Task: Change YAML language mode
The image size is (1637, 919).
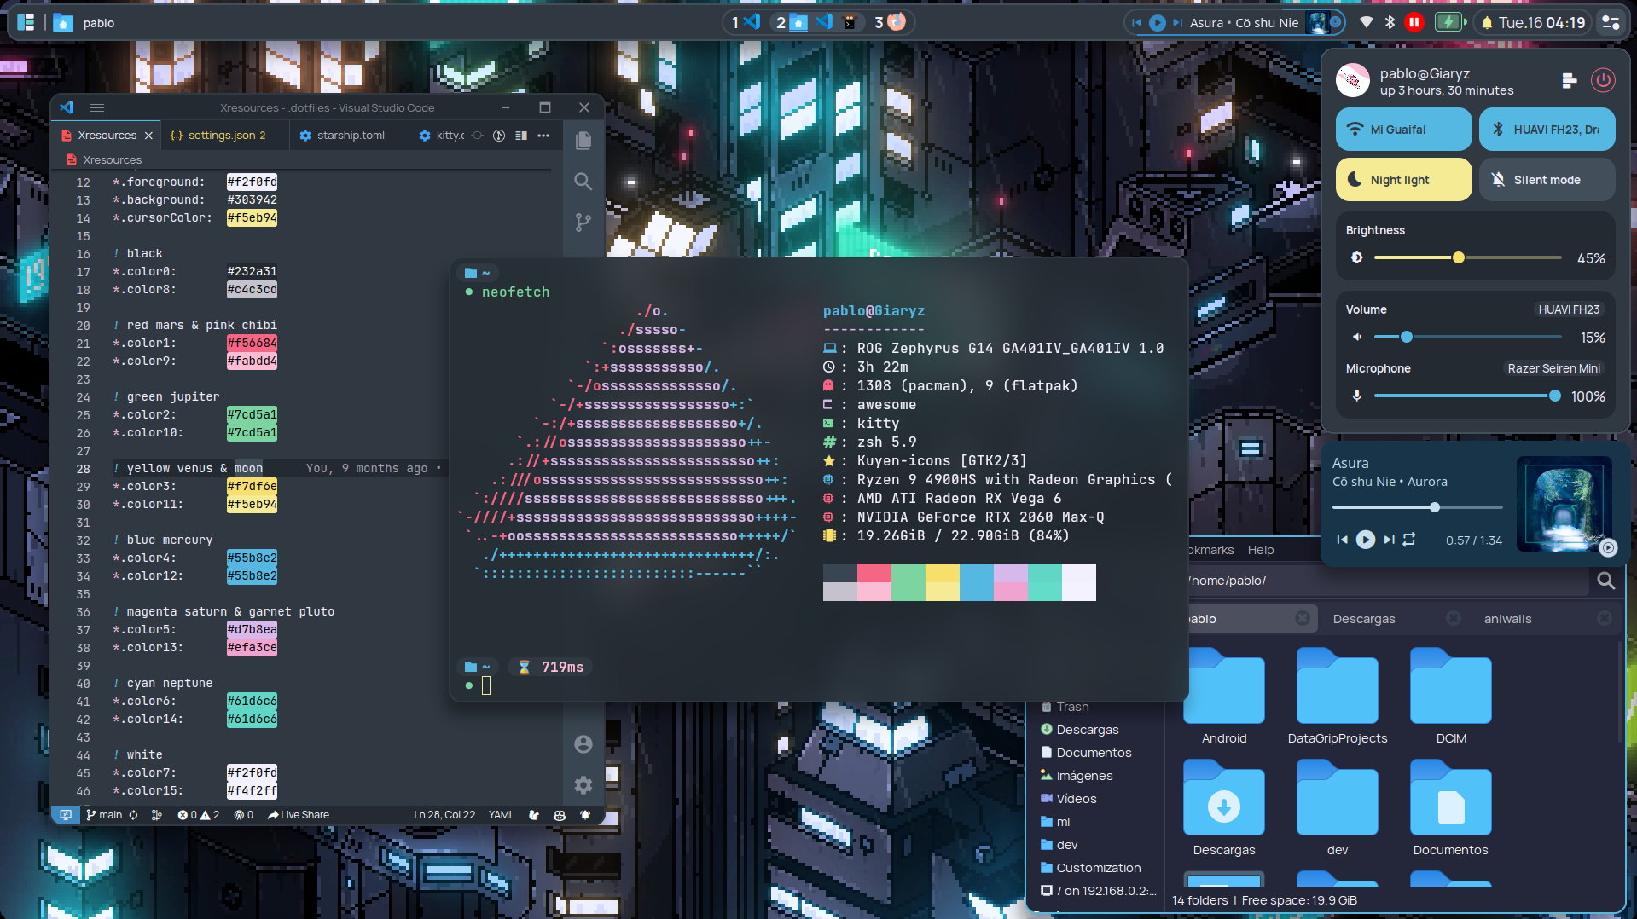Action: coord(502,815)
